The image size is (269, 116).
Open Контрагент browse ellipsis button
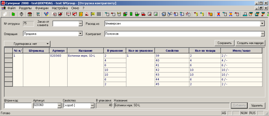click(x=263, y=34)
